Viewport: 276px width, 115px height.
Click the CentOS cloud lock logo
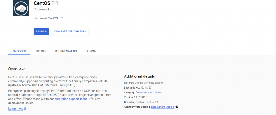click(21, 8)
